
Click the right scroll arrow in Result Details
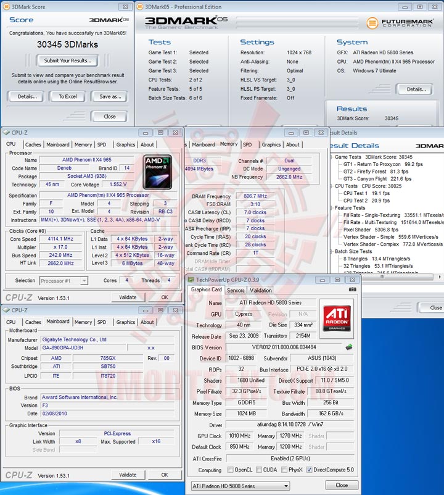click(x=440, y=277)
